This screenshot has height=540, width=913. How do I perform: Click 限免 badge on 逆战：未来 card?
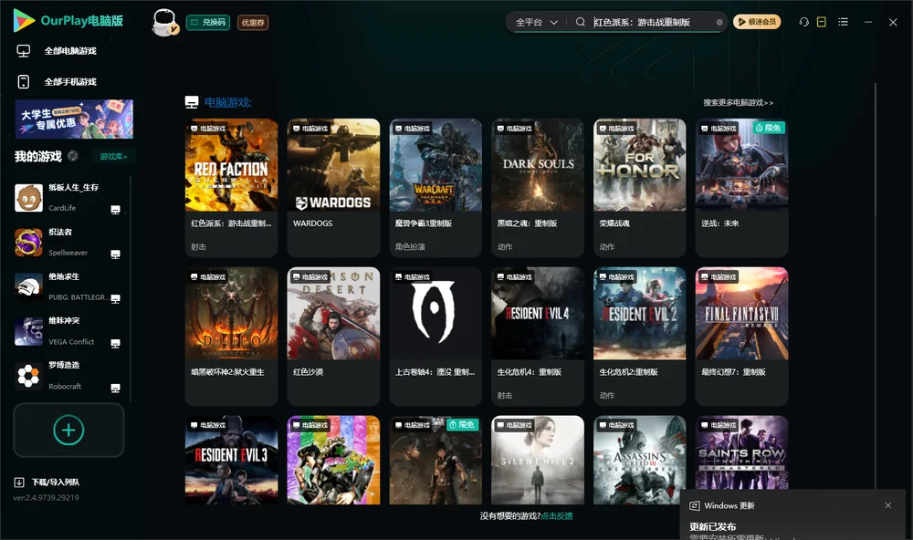(x=769, y=128)
